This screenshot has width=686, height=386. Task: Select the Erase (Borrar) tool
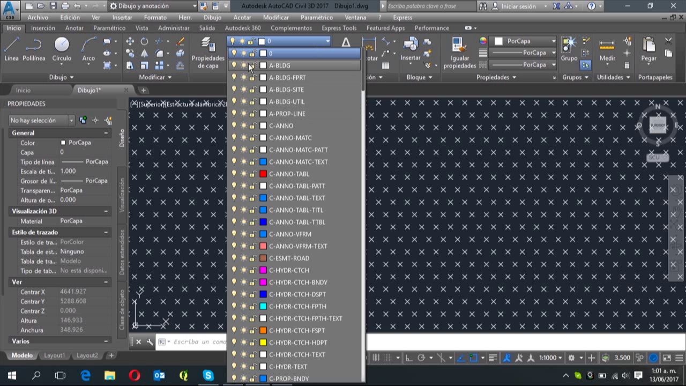point(180,41)
